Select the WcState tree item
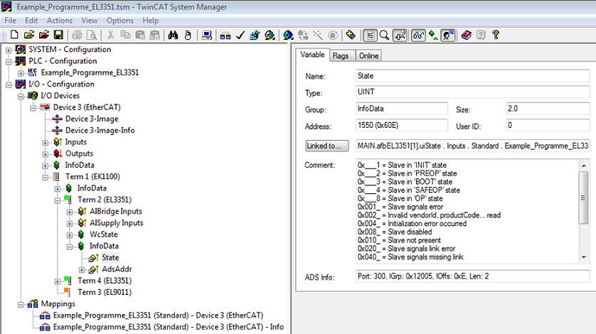Viewport: 596px width, 334px height. coord(103,235)
